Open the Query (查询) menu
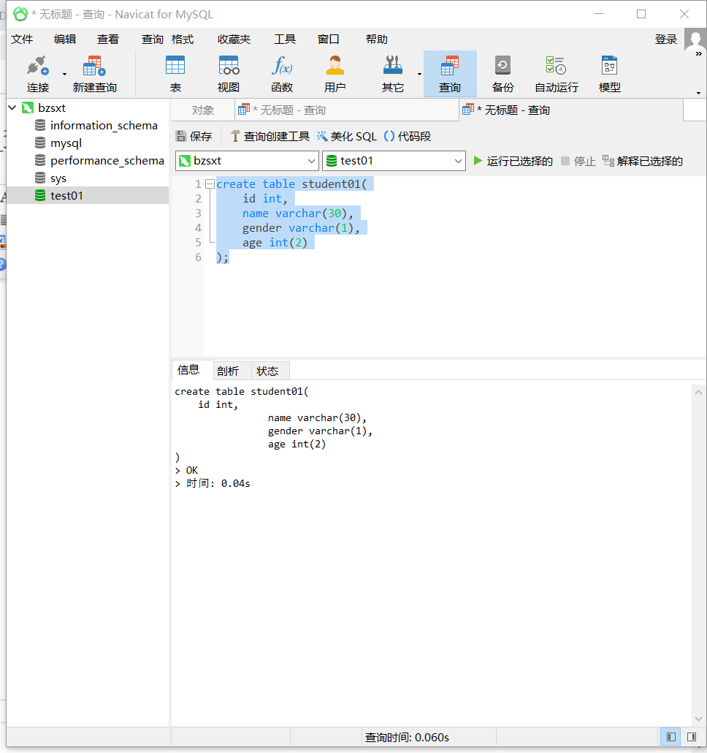Viewport: 707px width, 753px height. (153, 39)
